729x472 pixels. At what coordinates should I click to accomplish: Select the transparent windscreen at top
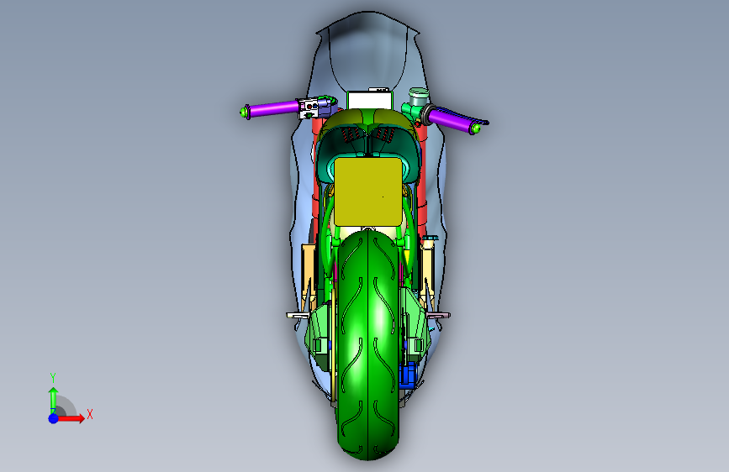pyautogui.click(x=368, y=51)
